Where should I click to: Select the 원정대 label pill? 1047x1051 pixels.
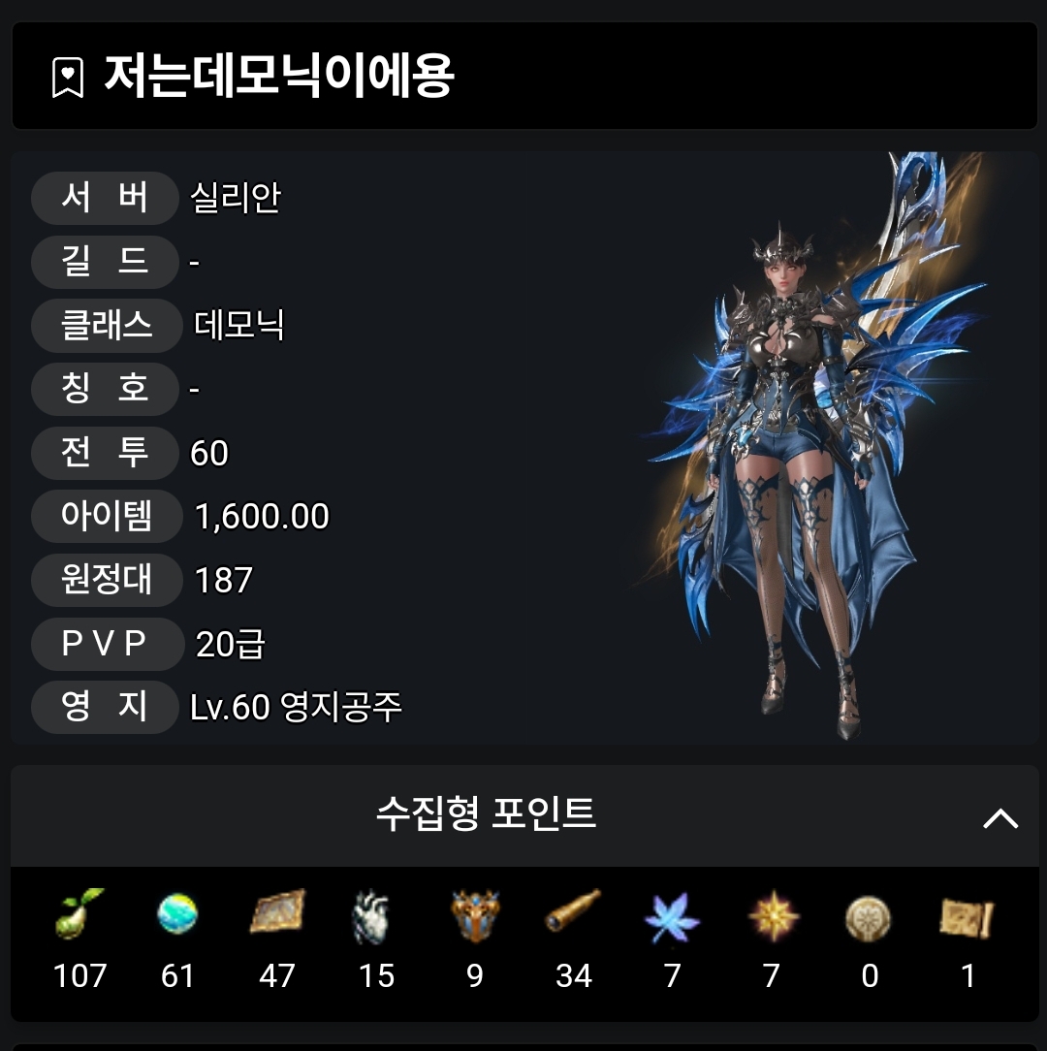point(107,580)
